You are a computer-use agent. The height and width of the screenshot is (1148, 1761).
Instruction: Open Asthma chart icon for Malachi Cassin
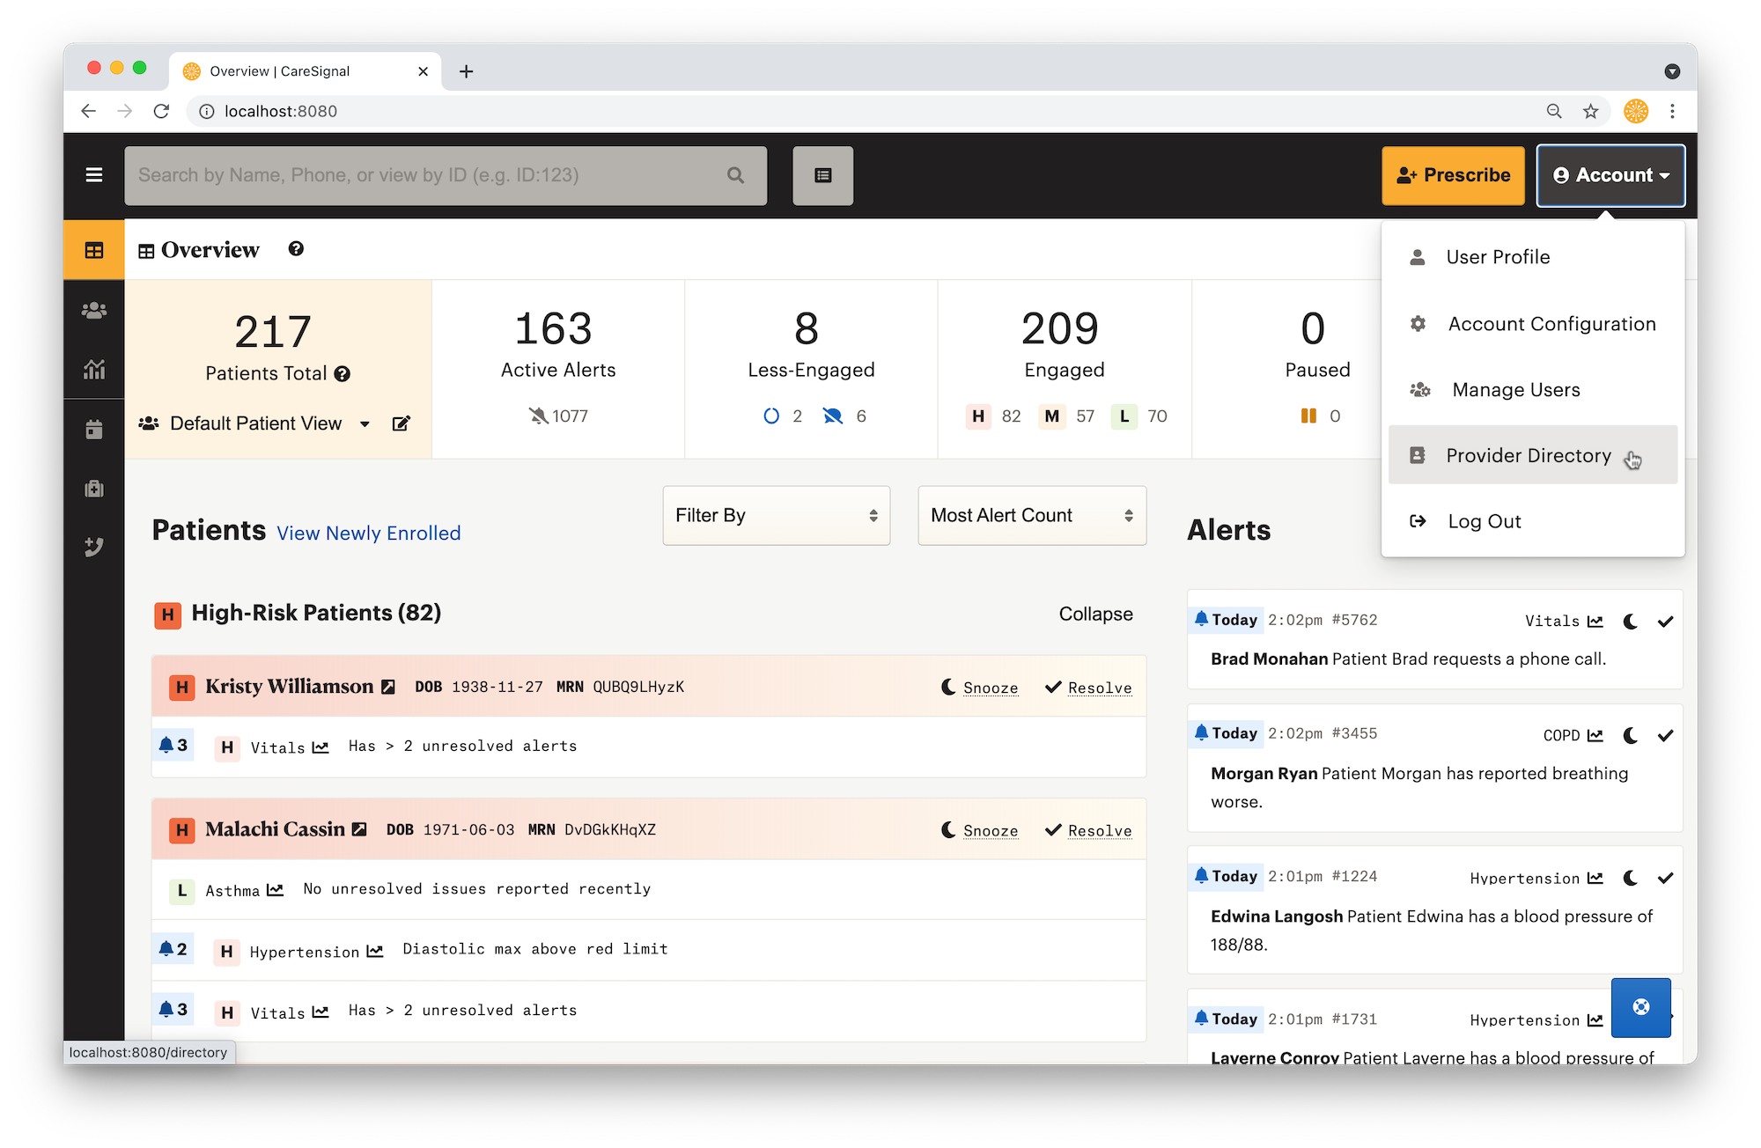276,890
